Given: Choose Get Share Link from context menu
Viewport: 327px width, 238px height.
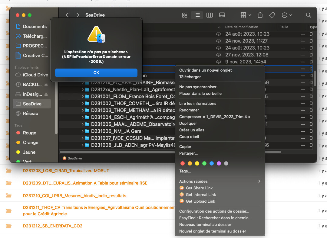Looking at the screenshot, I should (199, 188).
